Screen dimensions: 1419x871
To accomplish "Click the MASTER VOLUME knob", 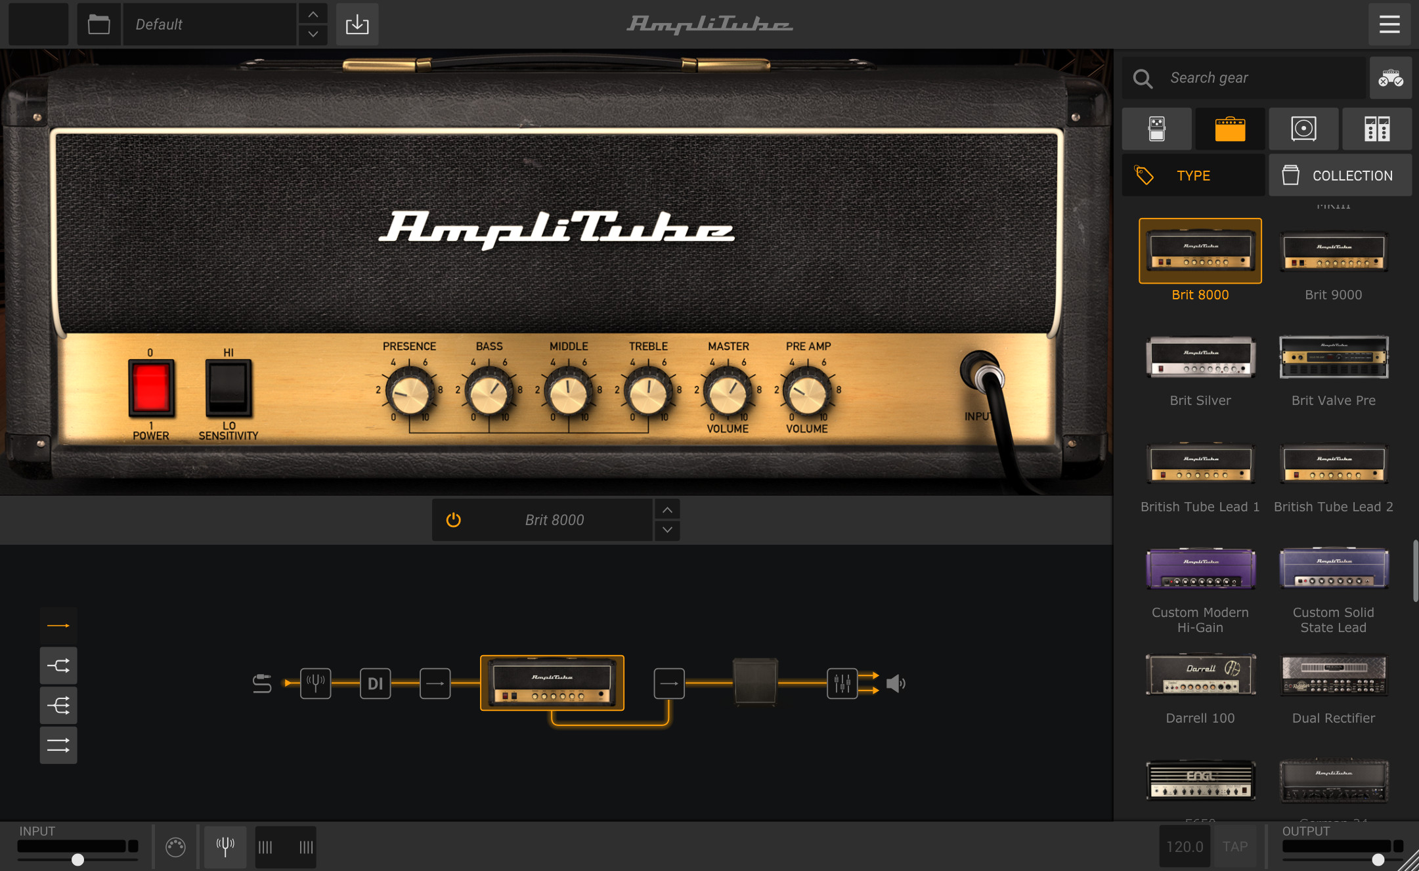I will [x=728, y=393].
